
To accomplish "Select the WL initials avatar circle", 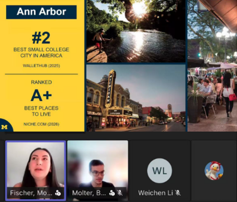I will coord(159,170).
